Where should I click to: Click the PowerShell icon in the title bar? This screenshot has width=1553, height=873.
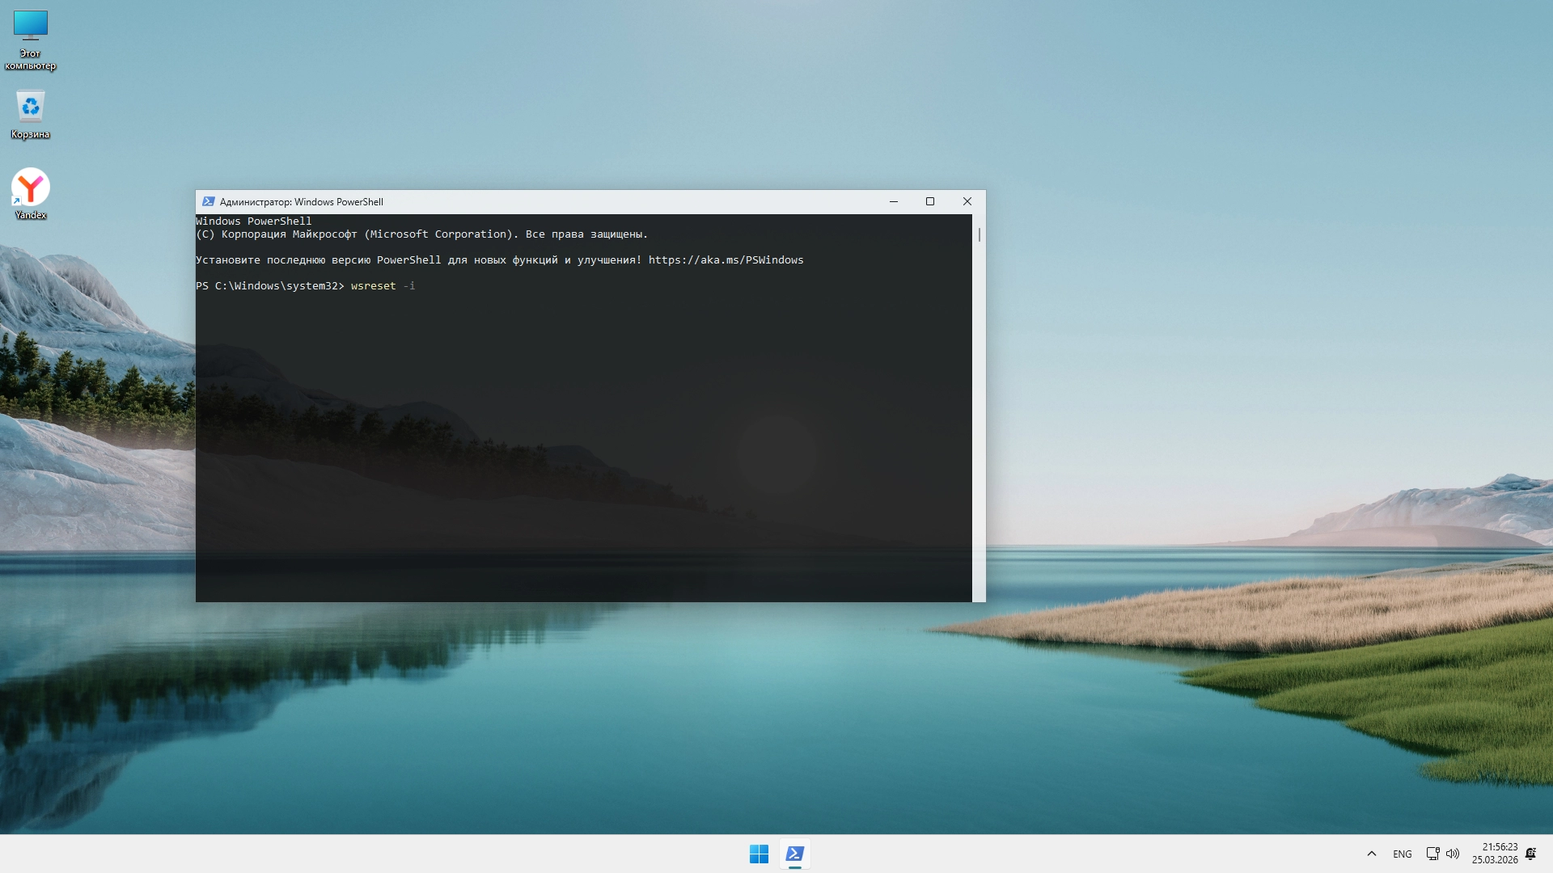pos(209,202)
